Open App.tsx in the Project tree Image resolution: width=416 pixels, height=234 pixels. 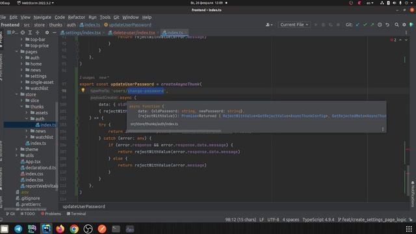tap(31, 162)
